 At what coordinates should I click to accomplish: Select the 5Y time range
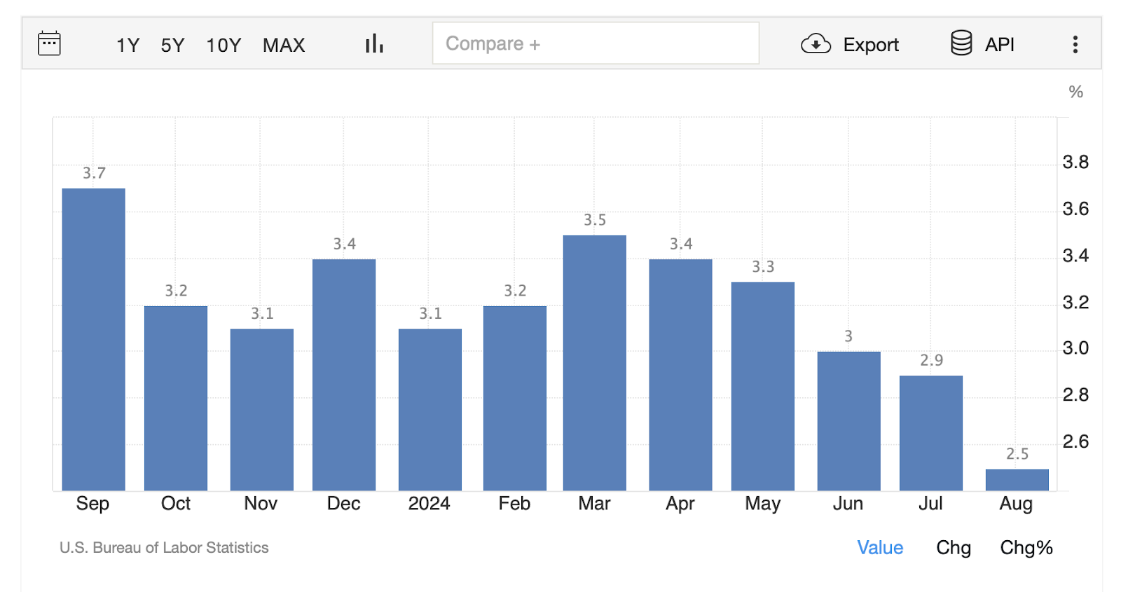(172, 46)
